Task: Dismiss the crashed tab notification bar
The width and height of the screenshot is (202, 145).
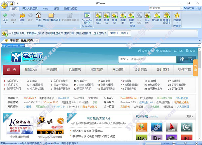Action: [x=197, y=31]
